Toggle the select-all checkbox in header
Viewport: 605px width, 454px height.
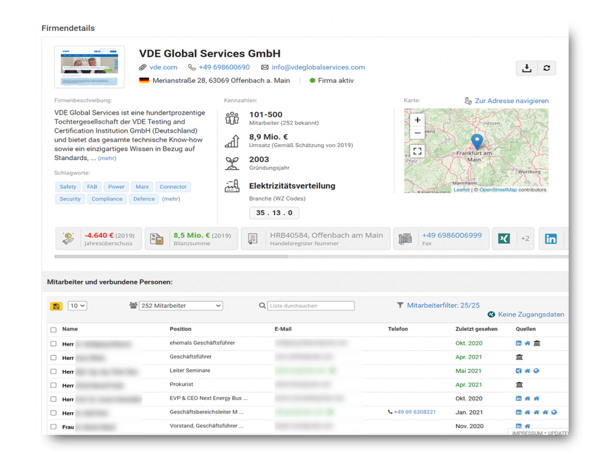click(x=54, y=329)
